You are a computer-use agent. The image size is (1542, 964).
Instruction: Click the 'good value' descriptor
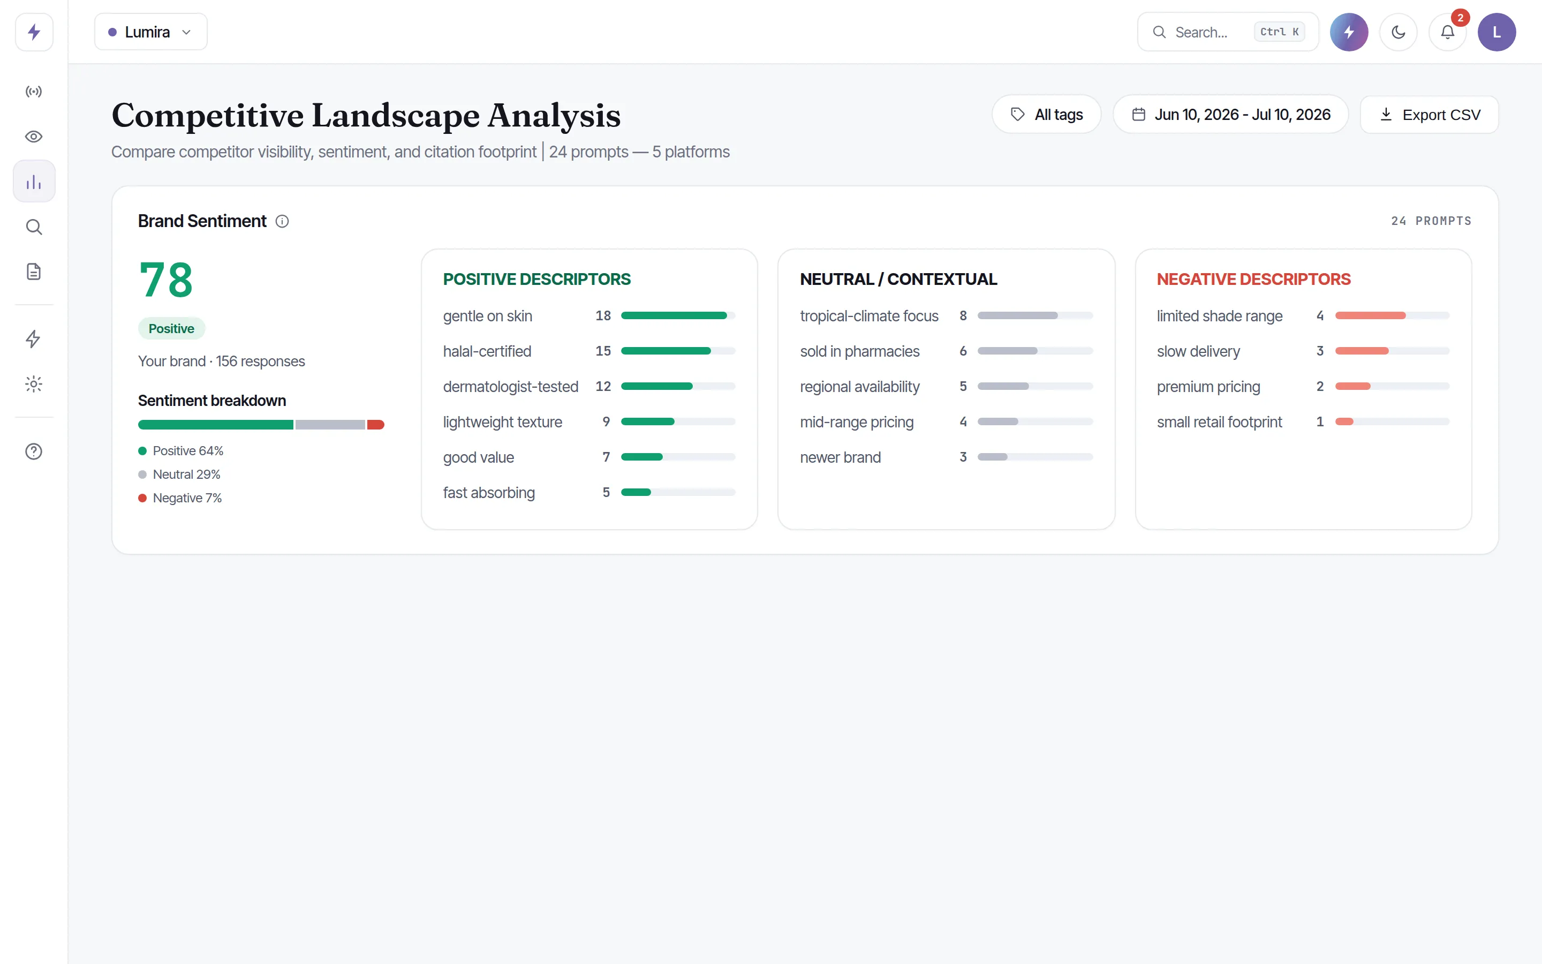click(479, 457)
